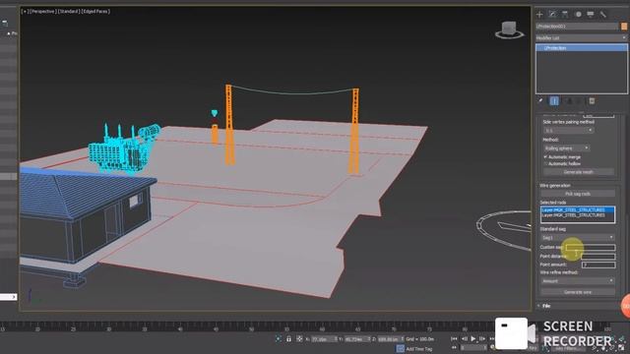Select the LProtection modifier in the stack

[x=582, y=48]
